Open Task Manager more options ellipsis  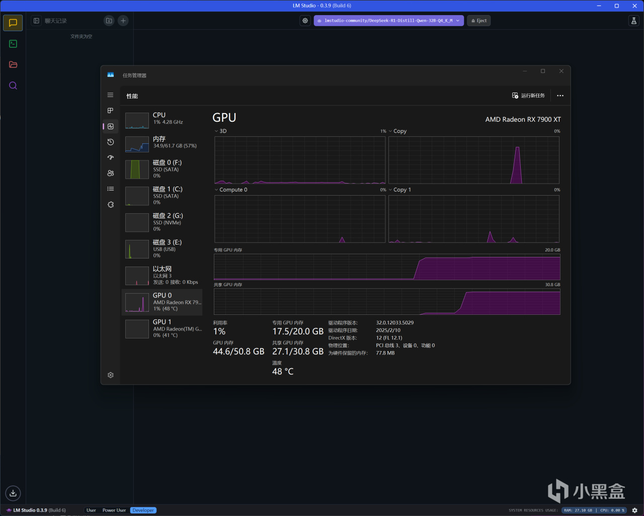click(560, 96)
